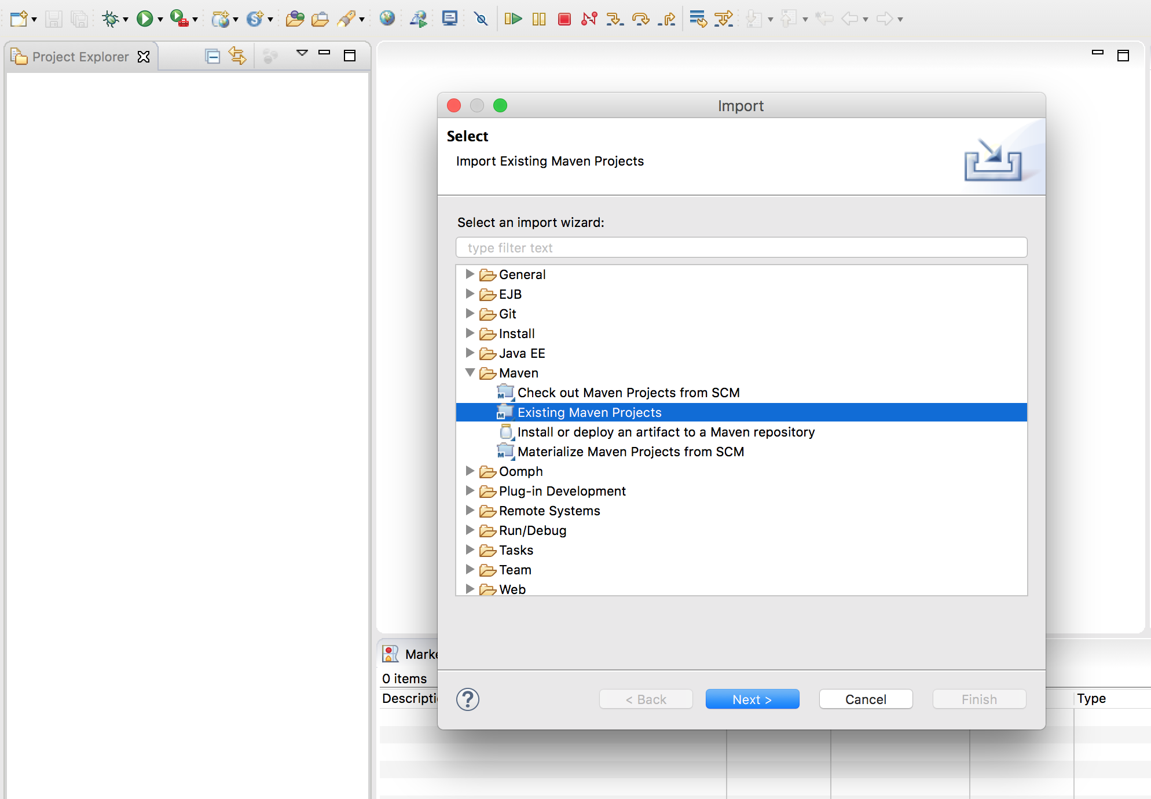Click Collapse All in Project Explorer
This screenshot has height=799, width=1151.
(x=212, y=56)
